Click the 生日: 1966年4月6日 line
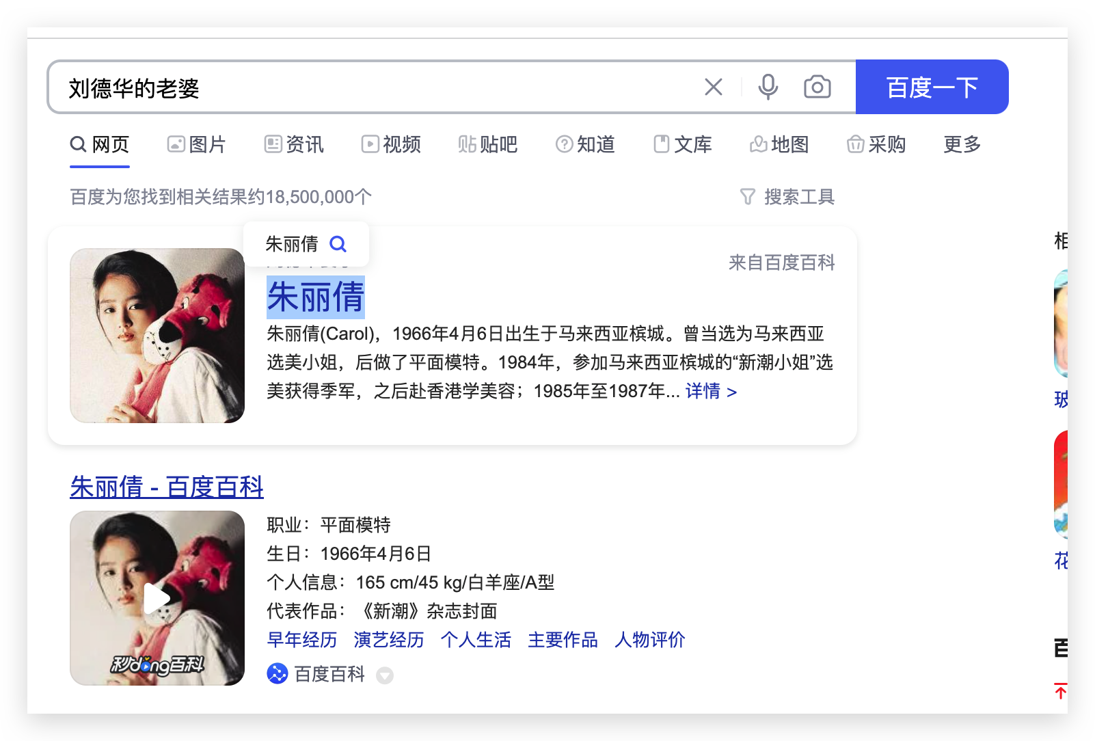 coord(349,554)
